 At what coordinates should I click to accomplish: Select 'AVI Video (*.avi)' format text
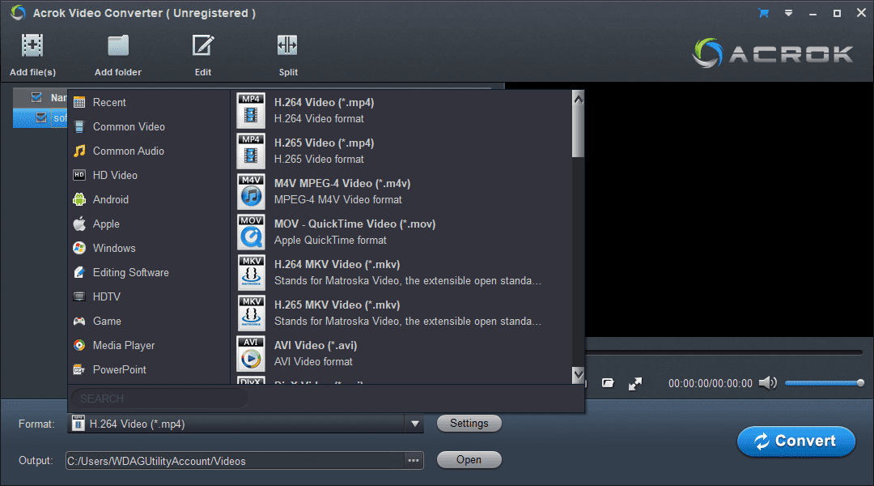[316, 346]
